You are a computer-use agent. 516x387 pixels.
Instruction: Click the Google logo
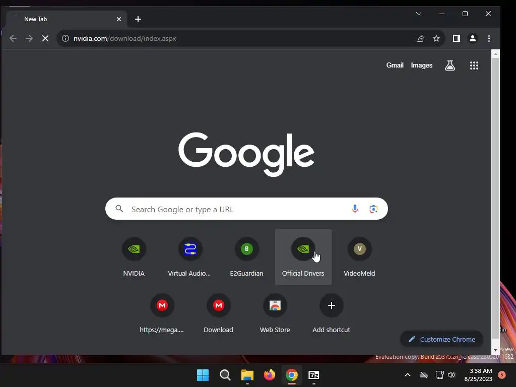click(x=246, y=154)
